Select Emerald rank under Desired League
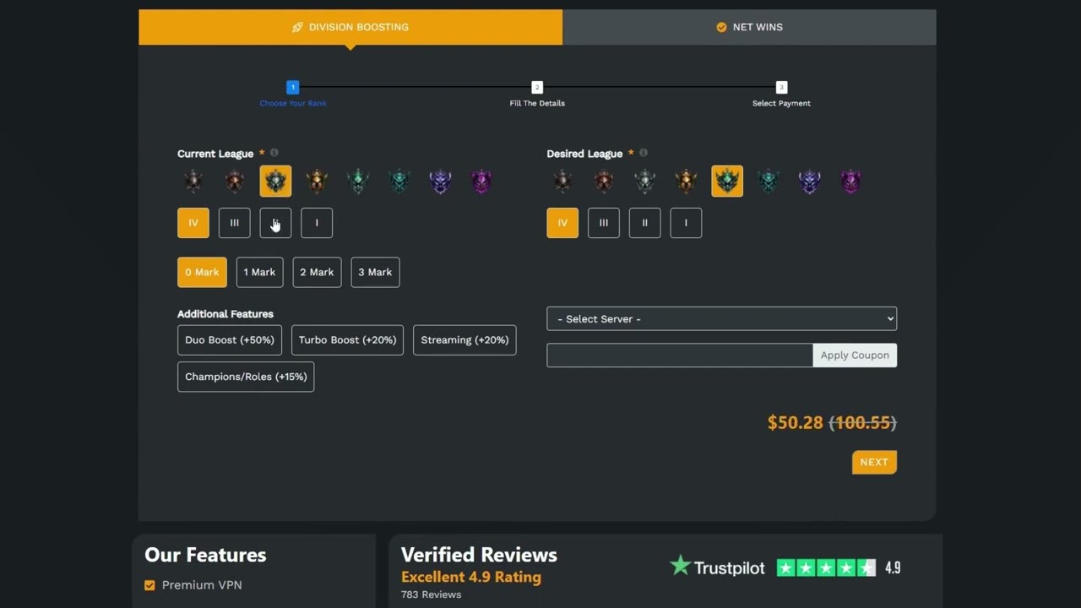Viewport: 1081px width, 608px height. pos(769,182)
